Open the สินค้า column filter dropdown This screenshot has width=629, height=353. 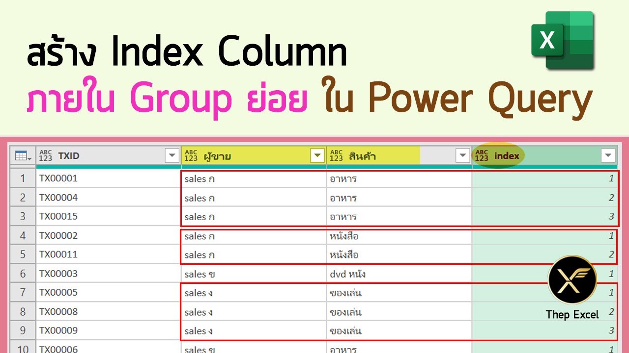462,156
